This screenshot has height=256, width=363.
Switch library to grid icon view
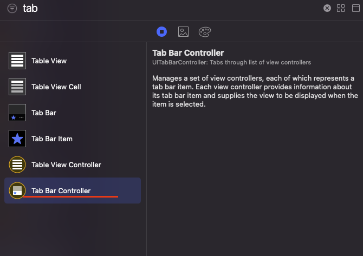pyautogui.click(x=341, y=8)
